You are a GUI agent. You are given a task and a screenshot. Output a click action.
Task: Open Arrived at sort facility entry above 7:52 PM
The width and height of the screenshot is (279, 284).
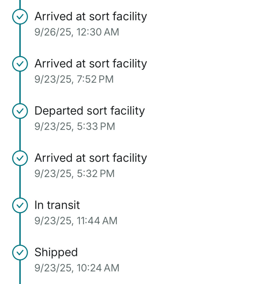91,64
